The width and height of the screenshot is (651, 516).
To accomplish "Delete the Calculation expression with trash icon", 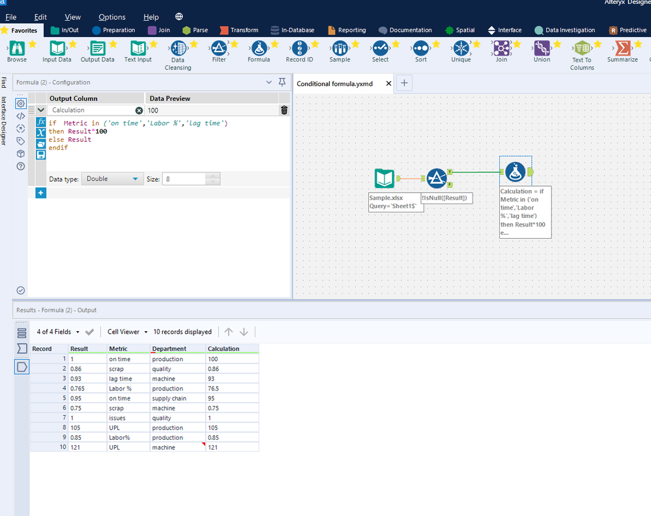I will click(284, 111).
